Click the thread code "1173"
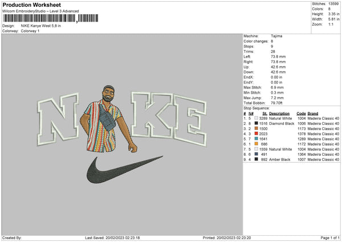The image size is (342, 242). 302,128
